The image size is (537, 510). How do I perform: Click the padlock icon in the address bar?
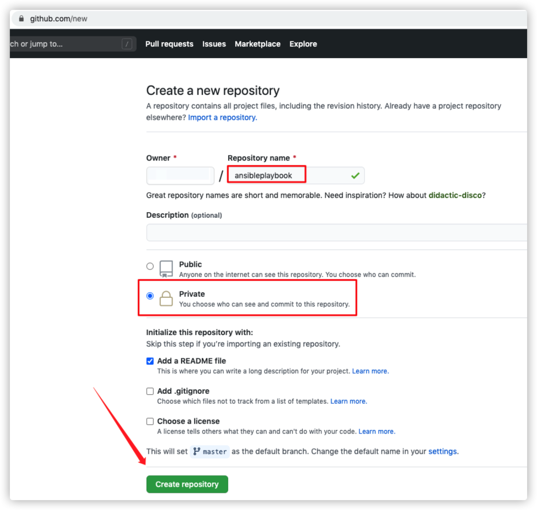[x=21, y=18]
